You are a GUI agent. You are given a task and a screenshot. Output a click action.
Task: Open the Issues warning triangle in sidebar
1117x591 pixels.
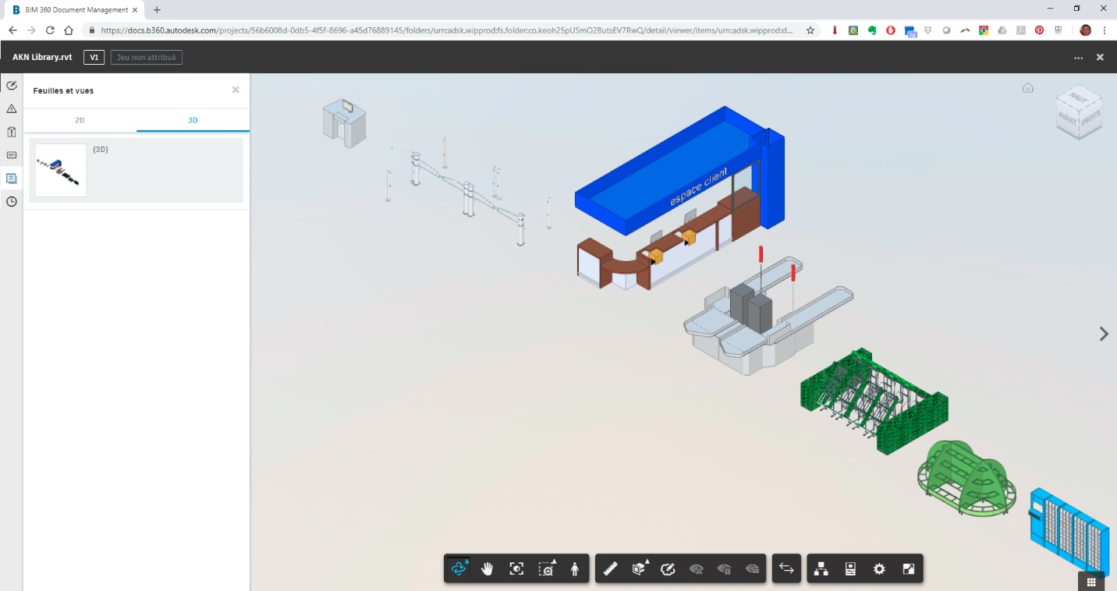pyautogui.click(x=12, y=108)
